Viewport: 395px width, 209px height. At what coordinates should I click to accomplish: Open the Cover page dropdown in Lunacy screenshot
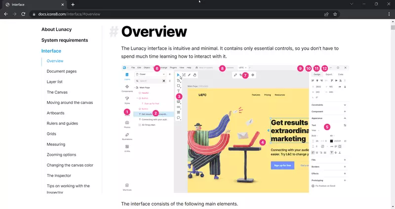pyautogui.click(x=151, y=74)
